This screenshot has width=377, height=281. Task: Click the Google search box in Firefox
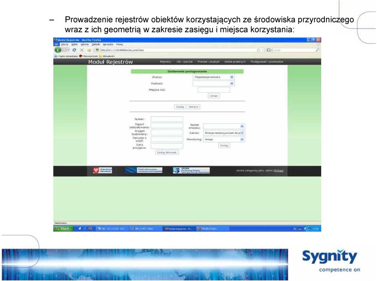pyautogui.click(x=294, y=50)
